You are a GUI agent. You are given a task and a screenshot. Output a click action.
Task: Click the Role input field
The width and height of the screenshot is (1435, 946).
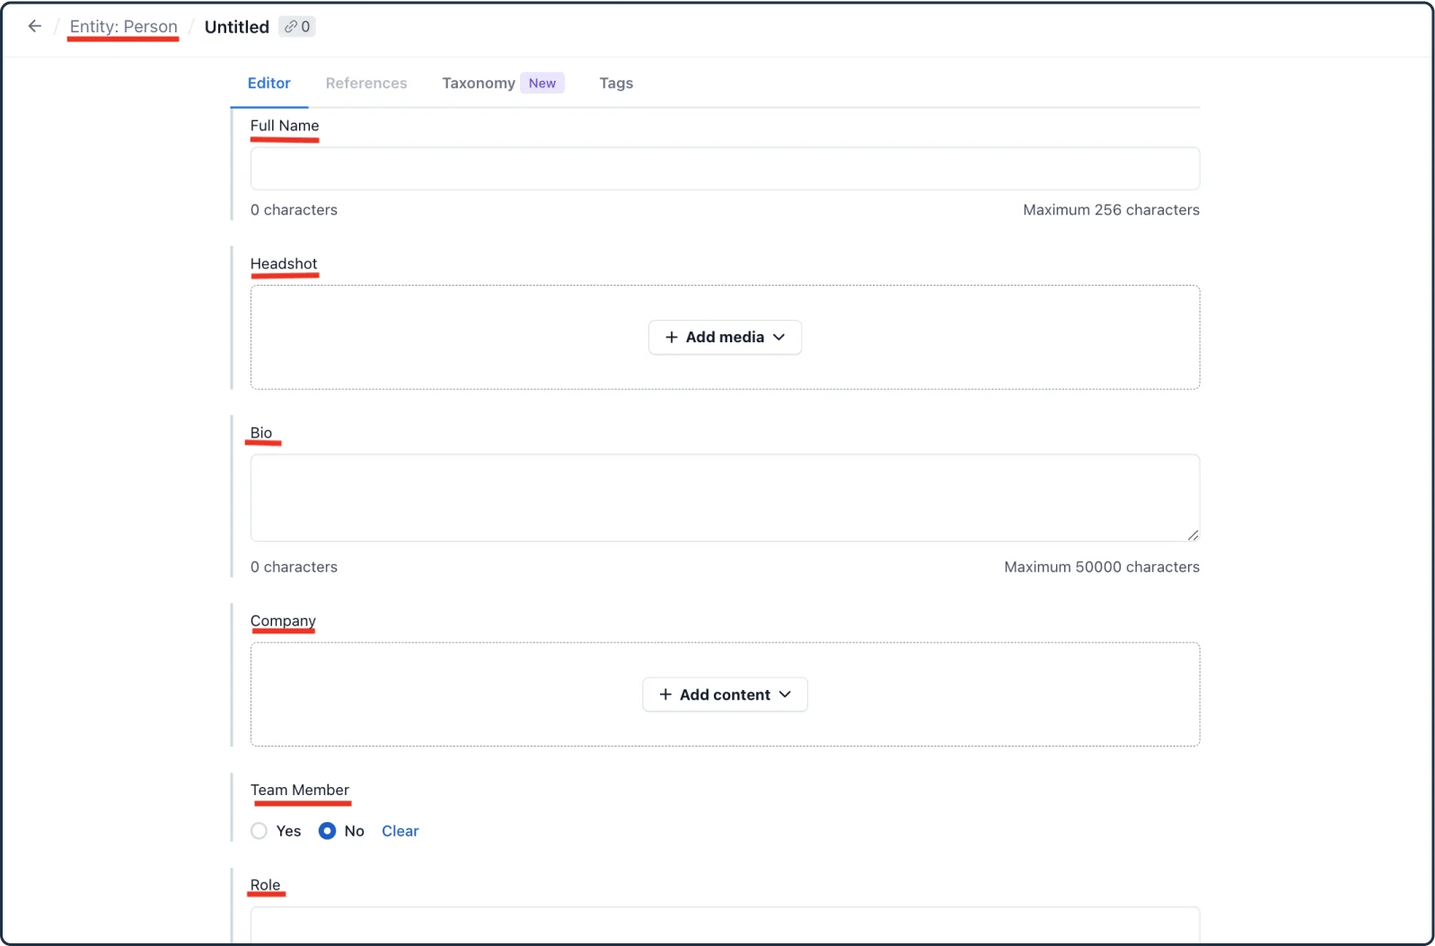click(725, 925)
